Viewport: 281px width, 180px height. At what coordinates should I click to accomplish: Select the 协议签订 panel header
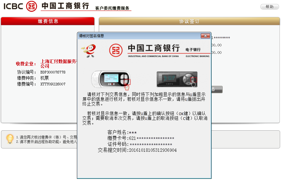[189, 21]
